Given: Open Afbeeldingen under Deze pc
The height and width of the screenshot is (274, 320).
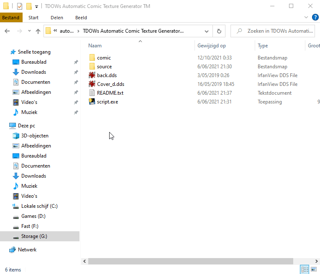Looking at the screenshot, I should tap(36, 145).
